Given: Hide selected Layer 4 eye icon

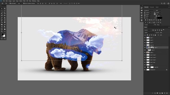Looking at the screenshot, I should (x=145, y=47).
